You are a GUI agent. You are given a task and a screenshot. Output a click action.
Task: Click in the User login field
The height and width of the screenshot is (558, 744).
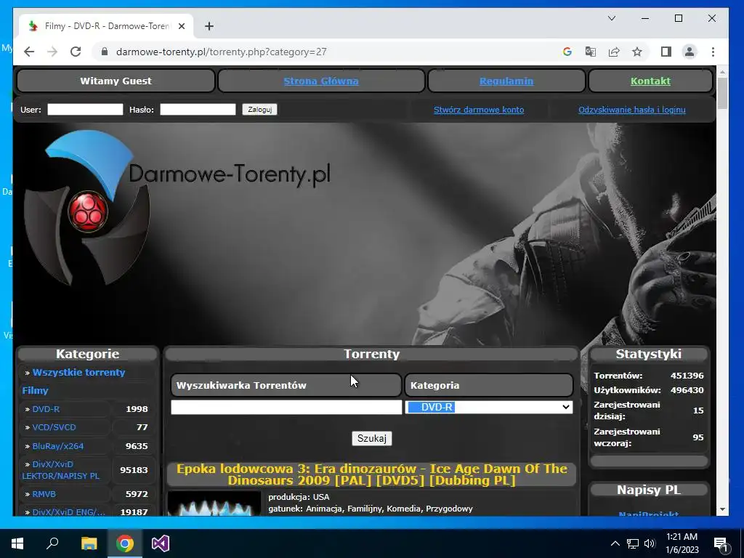point(86,110)
